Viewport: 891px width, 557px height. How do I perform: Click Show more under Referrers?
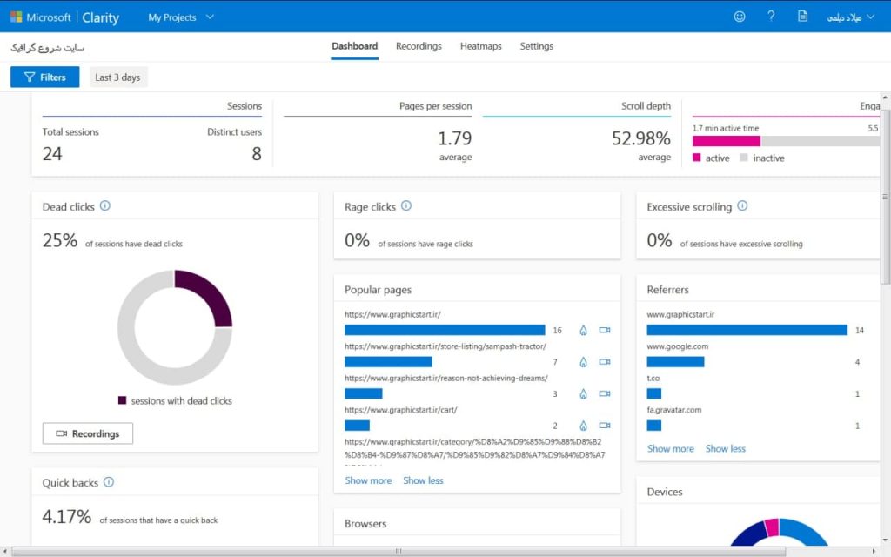671,448
